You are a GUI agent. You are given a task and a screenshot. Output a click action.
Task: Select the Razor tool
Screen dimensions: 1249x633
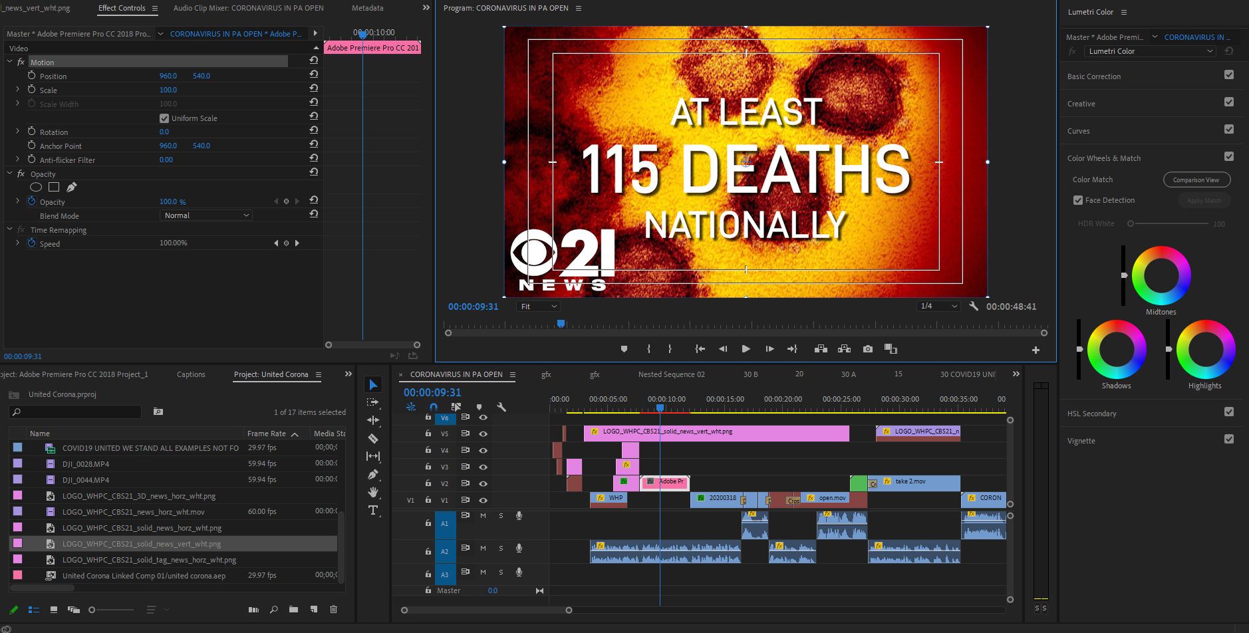tap(373, 438)
